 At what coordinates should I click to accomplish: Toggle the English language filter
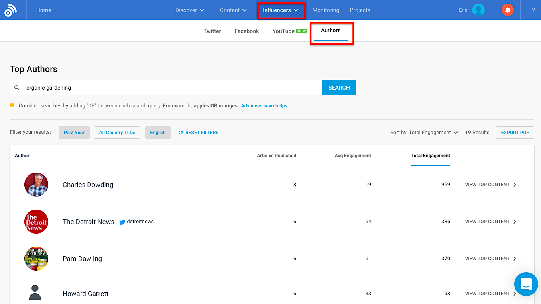(158, 133)
